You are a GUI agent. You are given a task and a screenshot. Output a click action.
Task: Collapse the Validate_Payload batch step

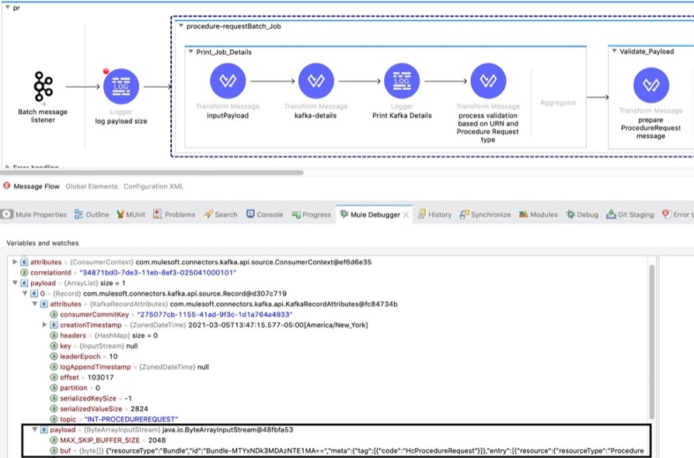point(614,52)
